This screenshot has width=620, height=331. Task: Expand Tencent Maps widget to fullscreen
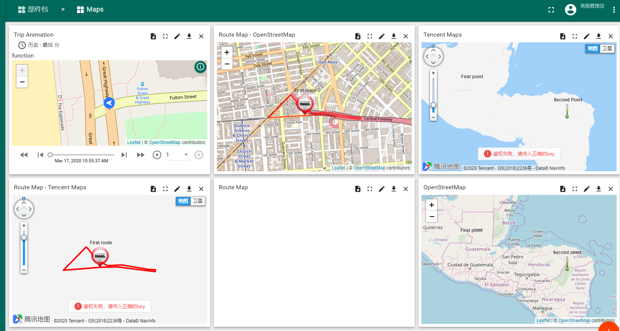(575, 36)
